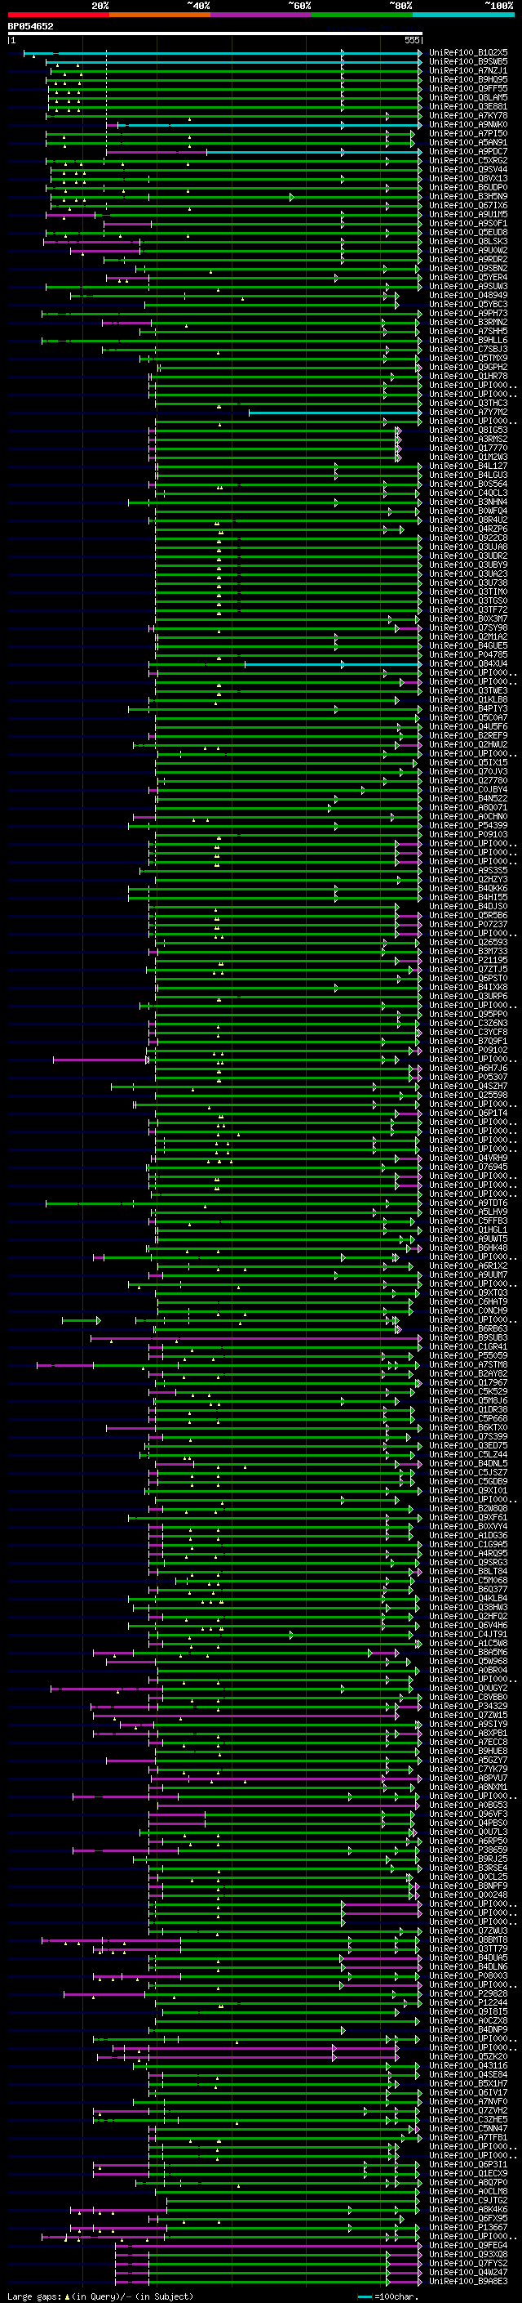Viewport: 522px width, 2303px height.
Task: Open hit UniRef100_Q8LAM5
Action: [468, 97]
